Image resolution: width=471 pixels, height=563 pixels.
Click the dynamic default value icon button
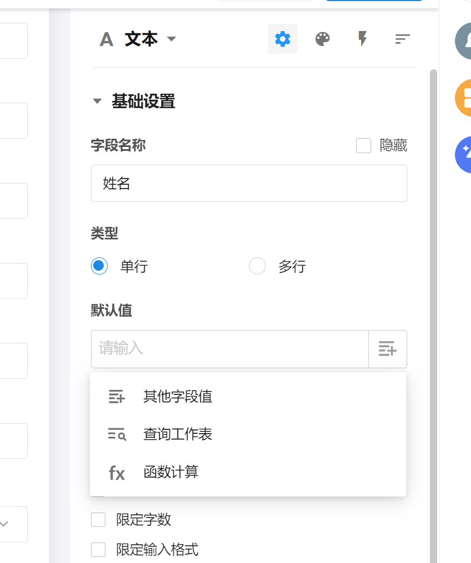[x=387, y=349]
